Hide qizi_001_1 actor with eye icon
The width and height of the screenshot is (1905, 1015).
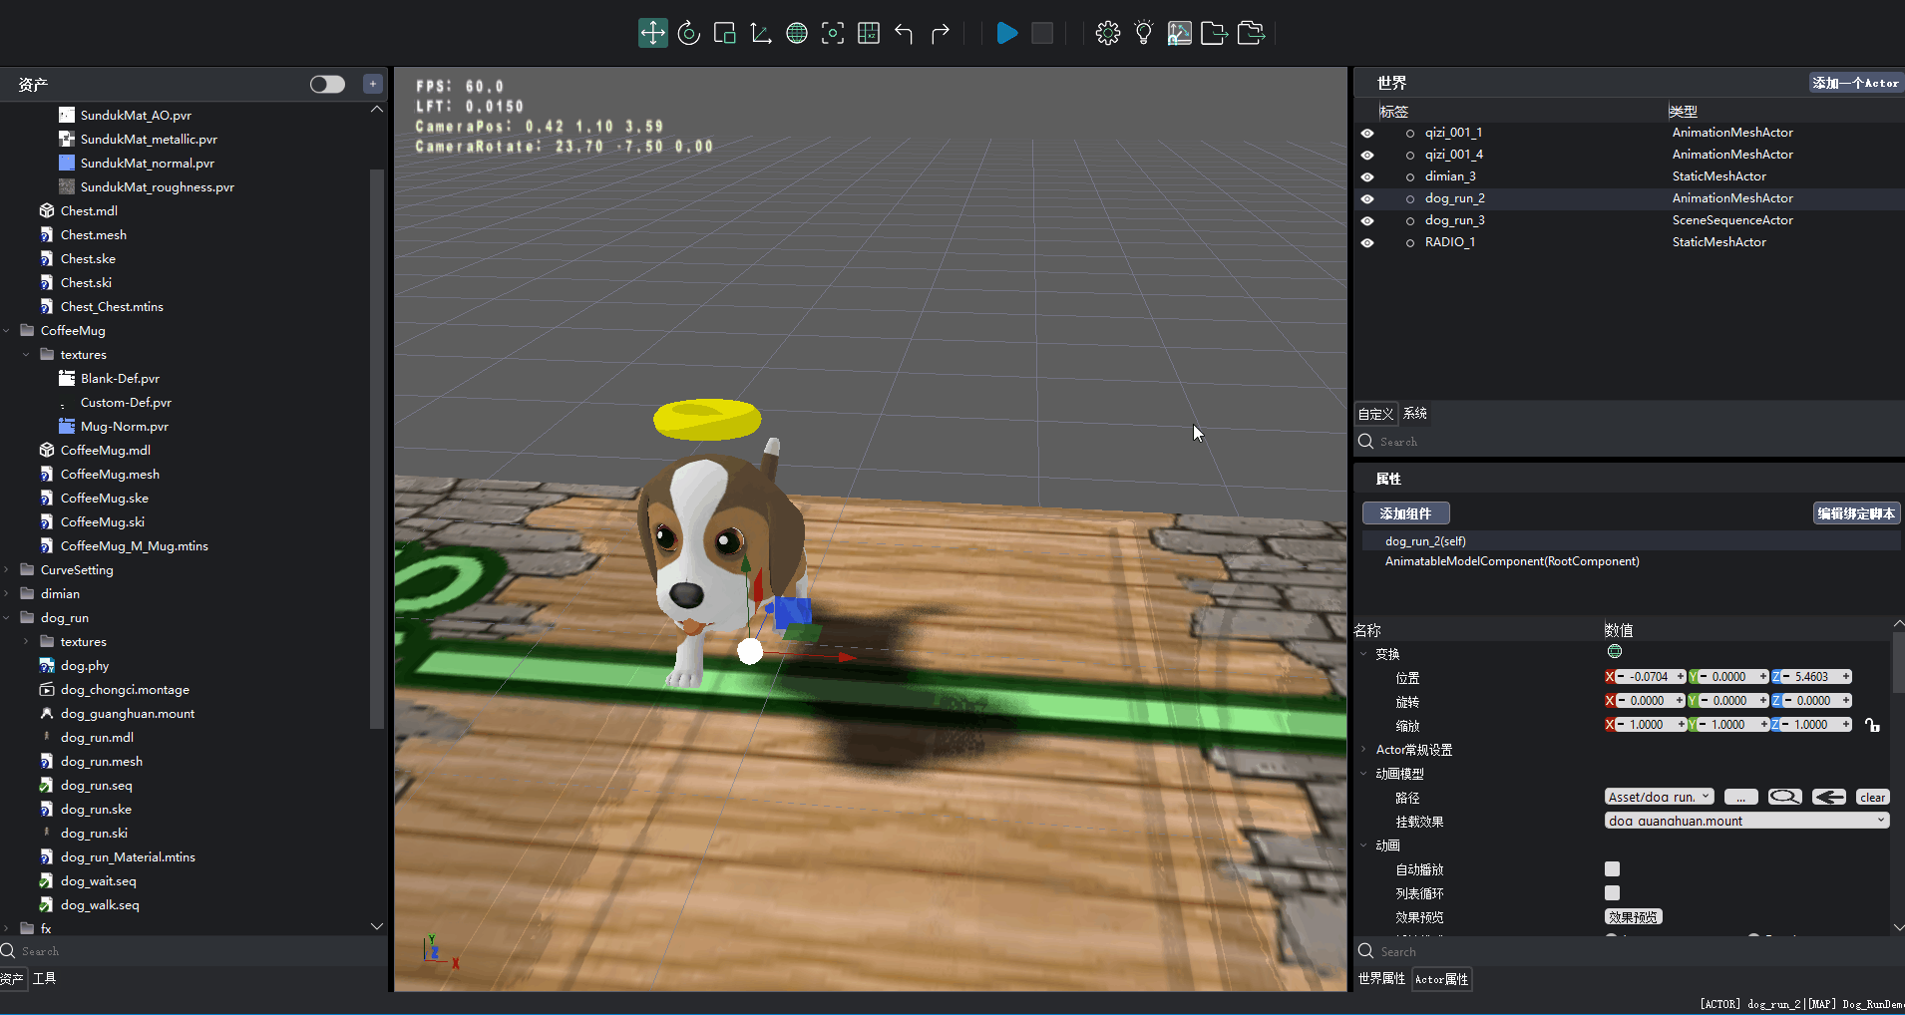1367,133
